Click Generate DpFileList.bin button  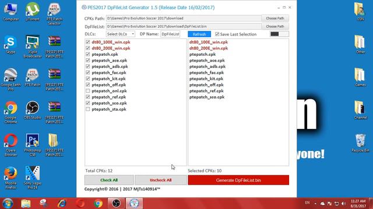(238, 180)
